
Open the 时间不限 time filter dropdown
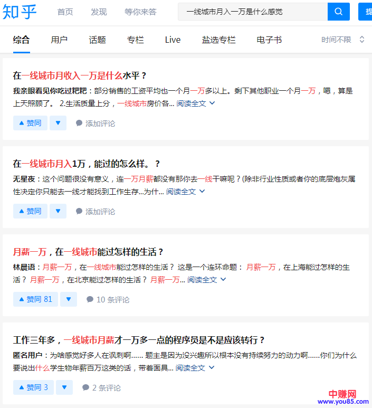pyautogui.click(x=343, y=40)
